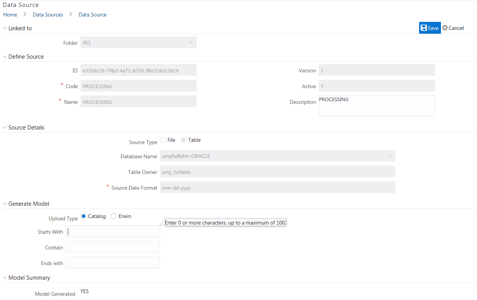The image size is (477, 300).
Task: Click the Save disk icon
Action: 424,28
